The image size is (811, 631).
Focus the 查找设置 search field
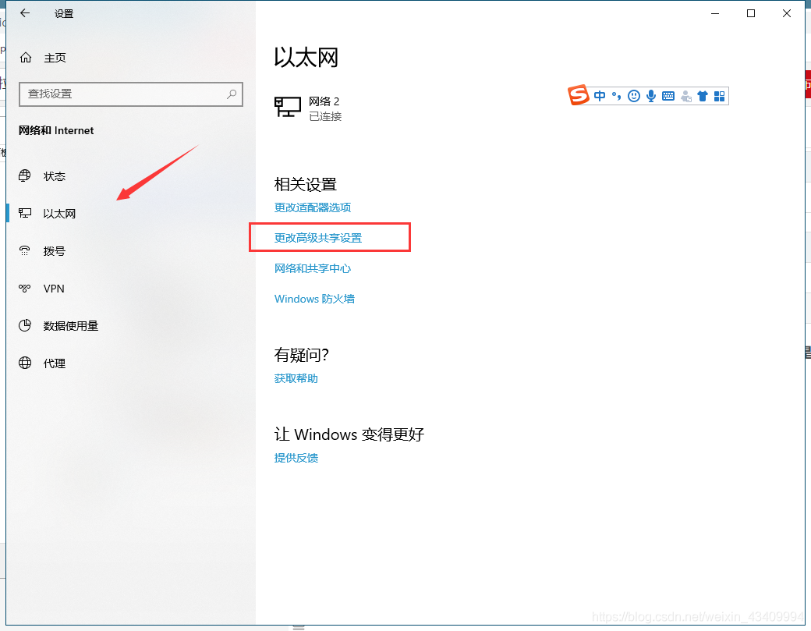click(131, 94)
